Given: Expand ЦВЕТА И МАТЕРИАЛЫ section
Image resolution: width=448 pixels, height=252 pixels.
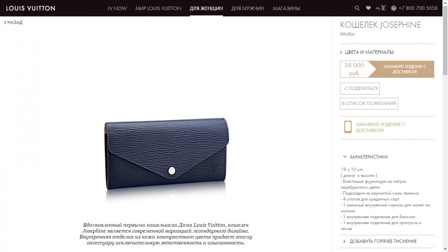Looking at the screenshot, I should tap(367, 52).
